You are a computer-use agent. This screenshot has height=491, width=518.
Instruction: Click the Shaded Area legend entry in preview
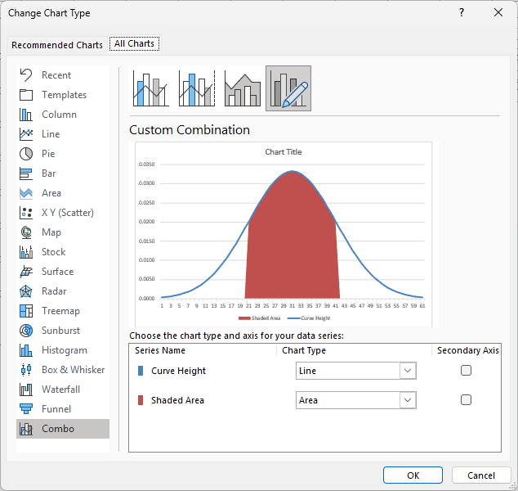(x=259, y=318)
